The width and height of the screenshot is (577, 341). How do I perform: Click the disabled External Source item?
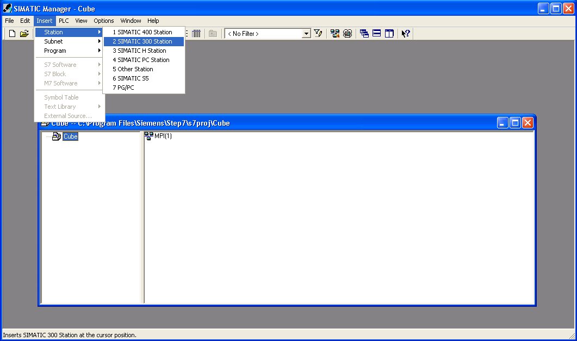pyautogui.click(x=69, y=115)
